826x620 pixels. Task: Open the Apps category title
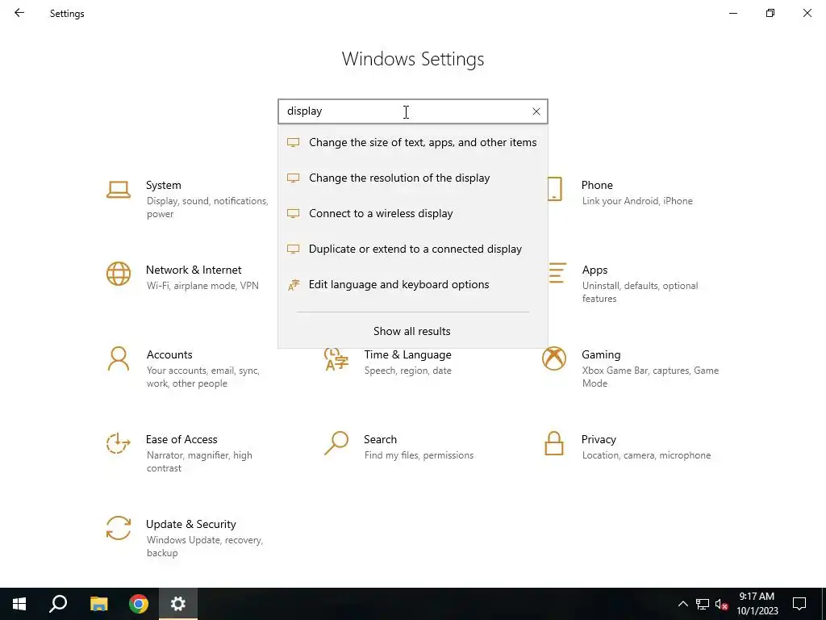(x=594, y=270)
